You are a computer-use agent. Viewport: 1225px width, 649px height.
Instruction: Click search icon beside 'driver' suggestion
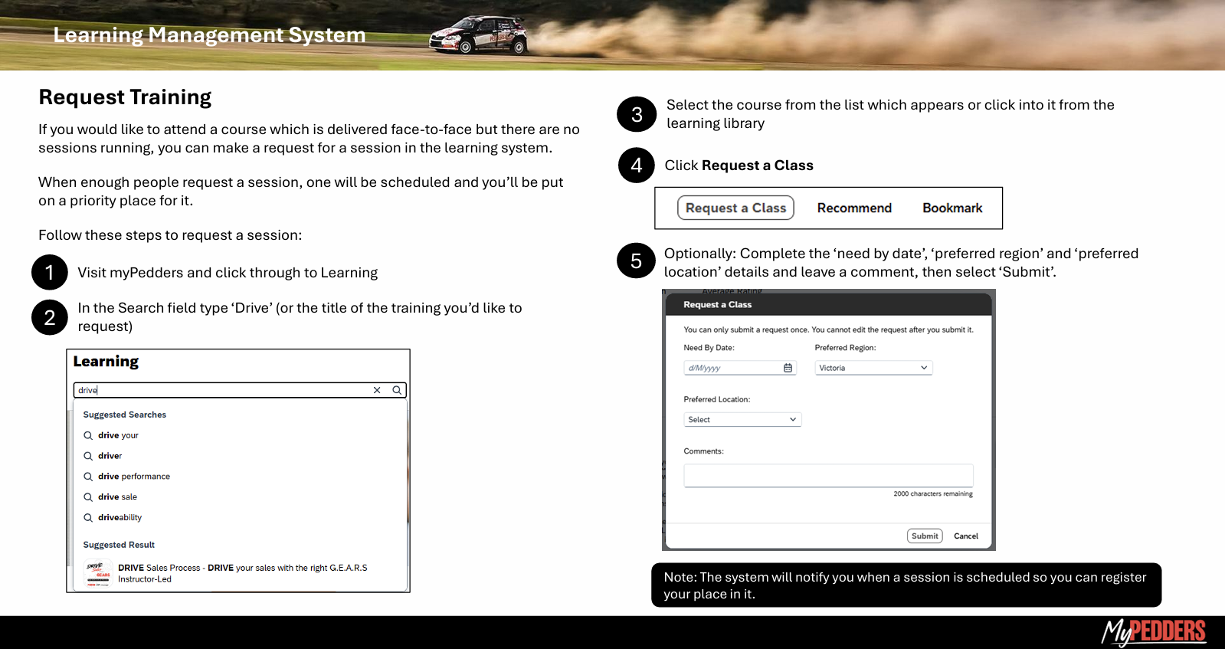coord(88,456)
